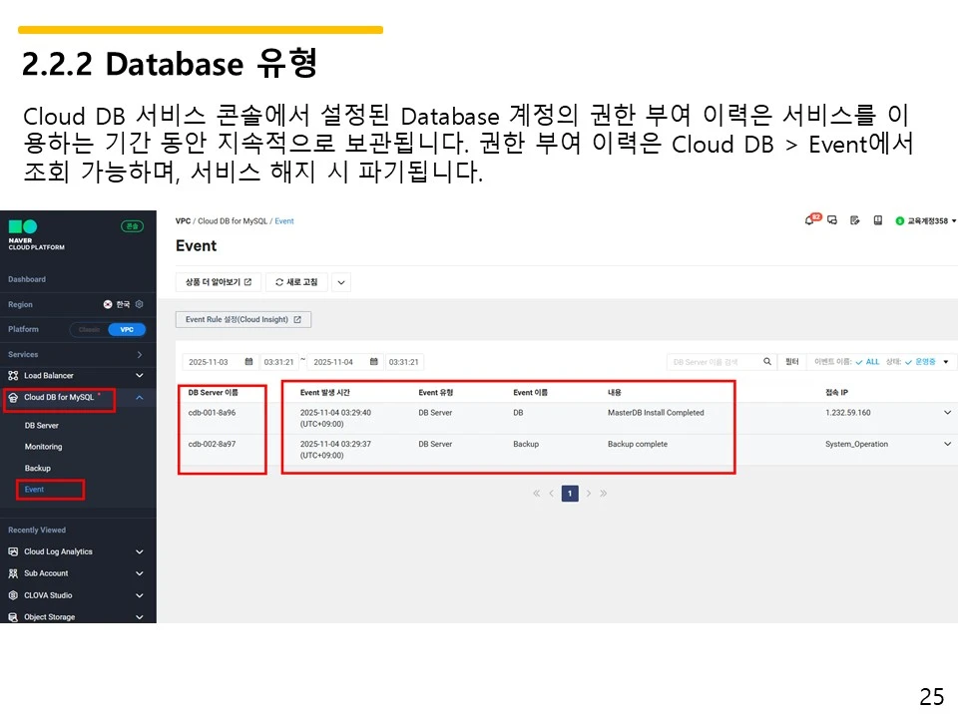Viewport: 958px width, 718px height.
Task: Click the refresh arrows icon in 새로 고침
Action: coord(279,282)
